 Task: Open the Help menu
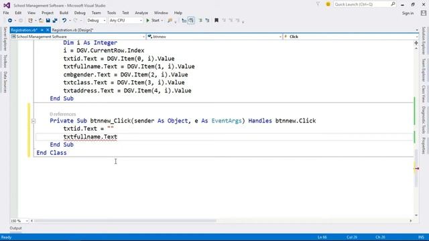click(x=178, y=13)
